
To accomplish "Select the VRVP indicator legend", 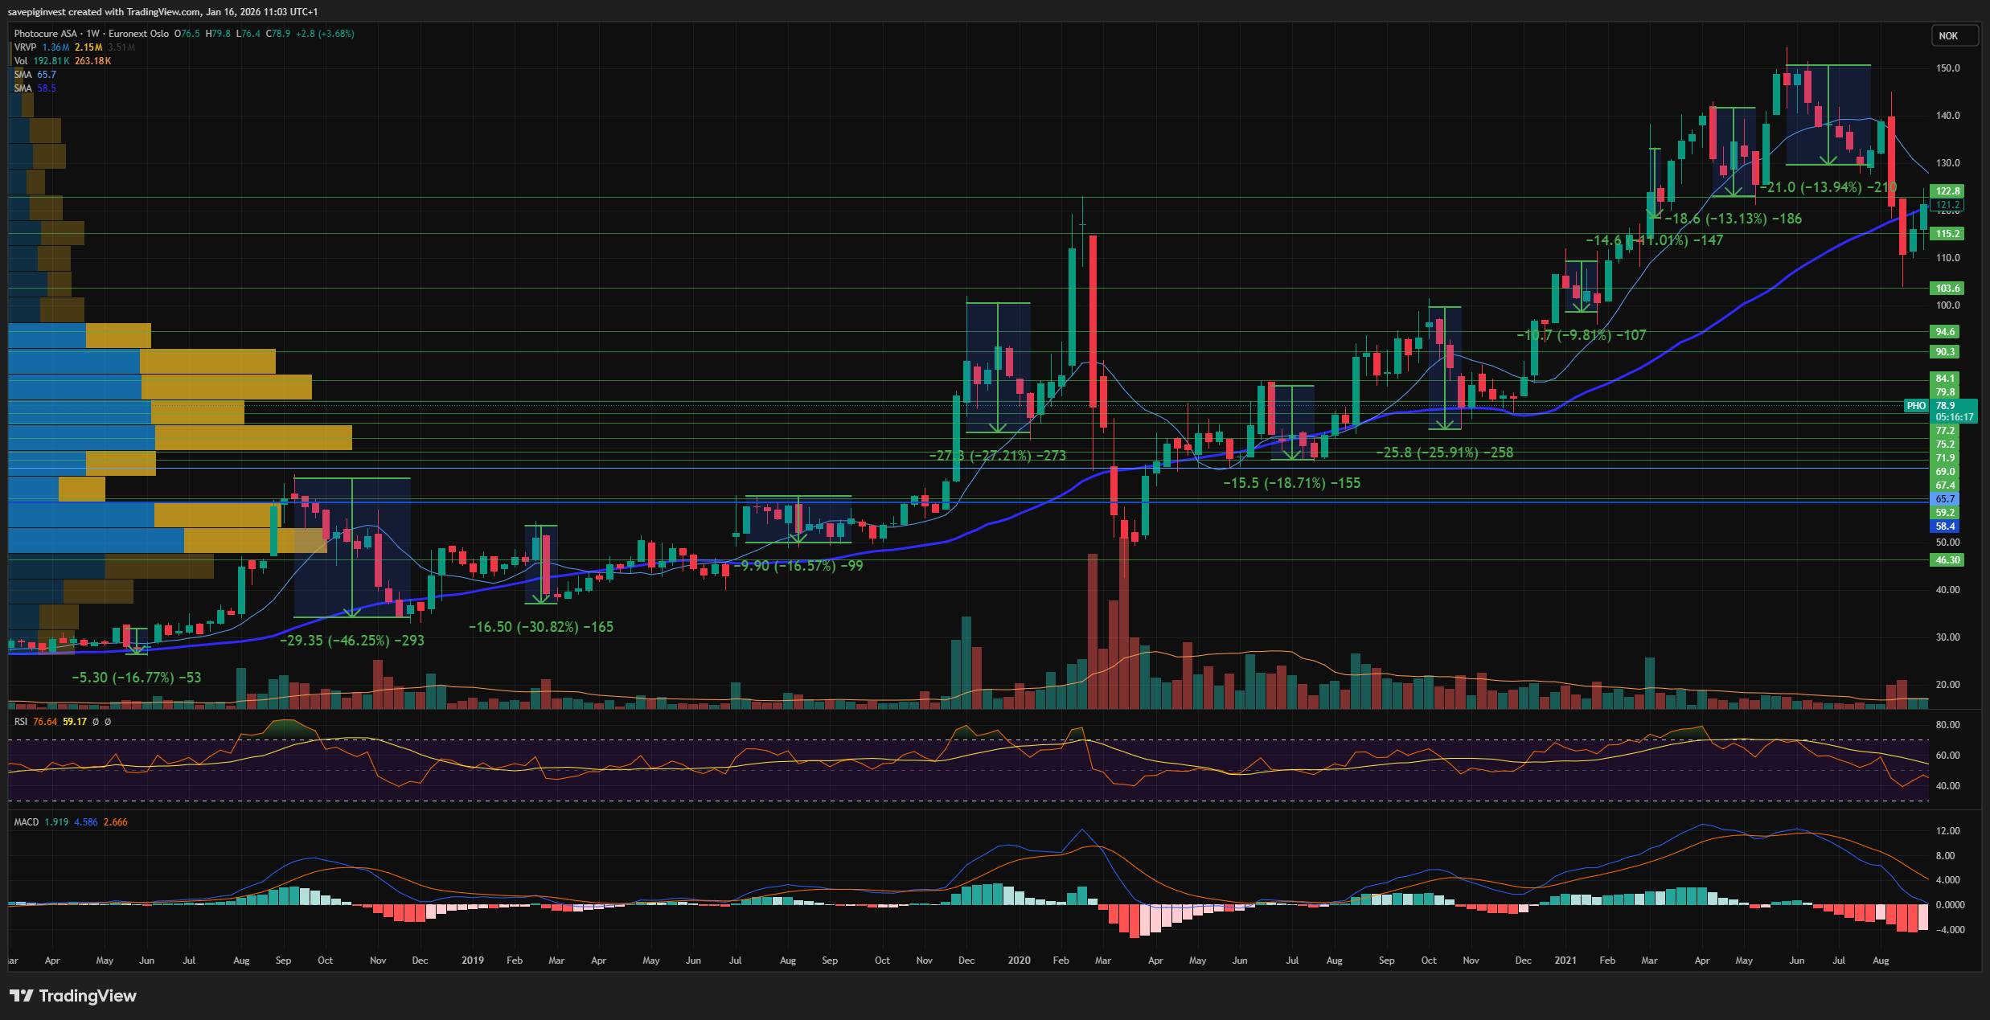I will 25,47.
